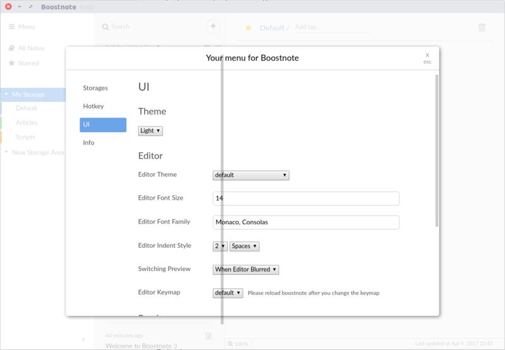Select the My Storage item
The image size is (505, 350).
28,94
